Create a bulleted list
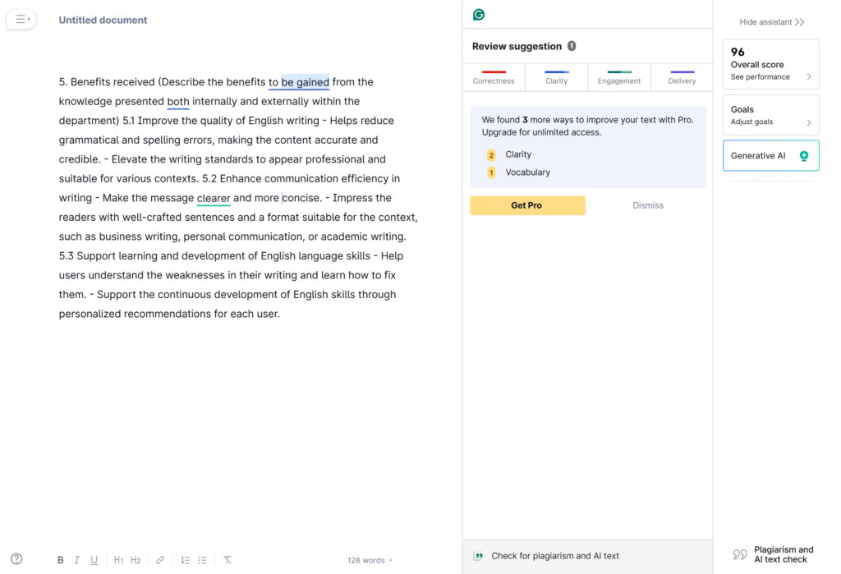841x574 pixels. pos(202,560)
